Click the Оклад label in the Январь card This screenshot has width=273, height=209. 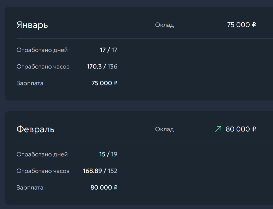(165, 25)
